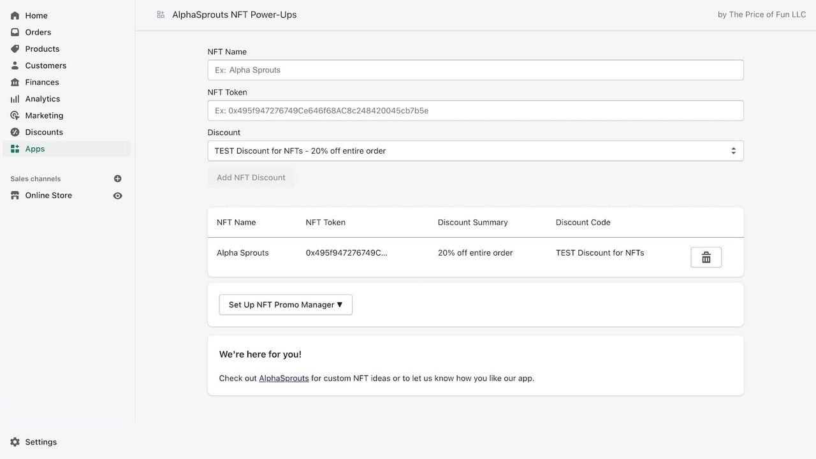Click by The Price of Fun LLC text

click(762, 15)
